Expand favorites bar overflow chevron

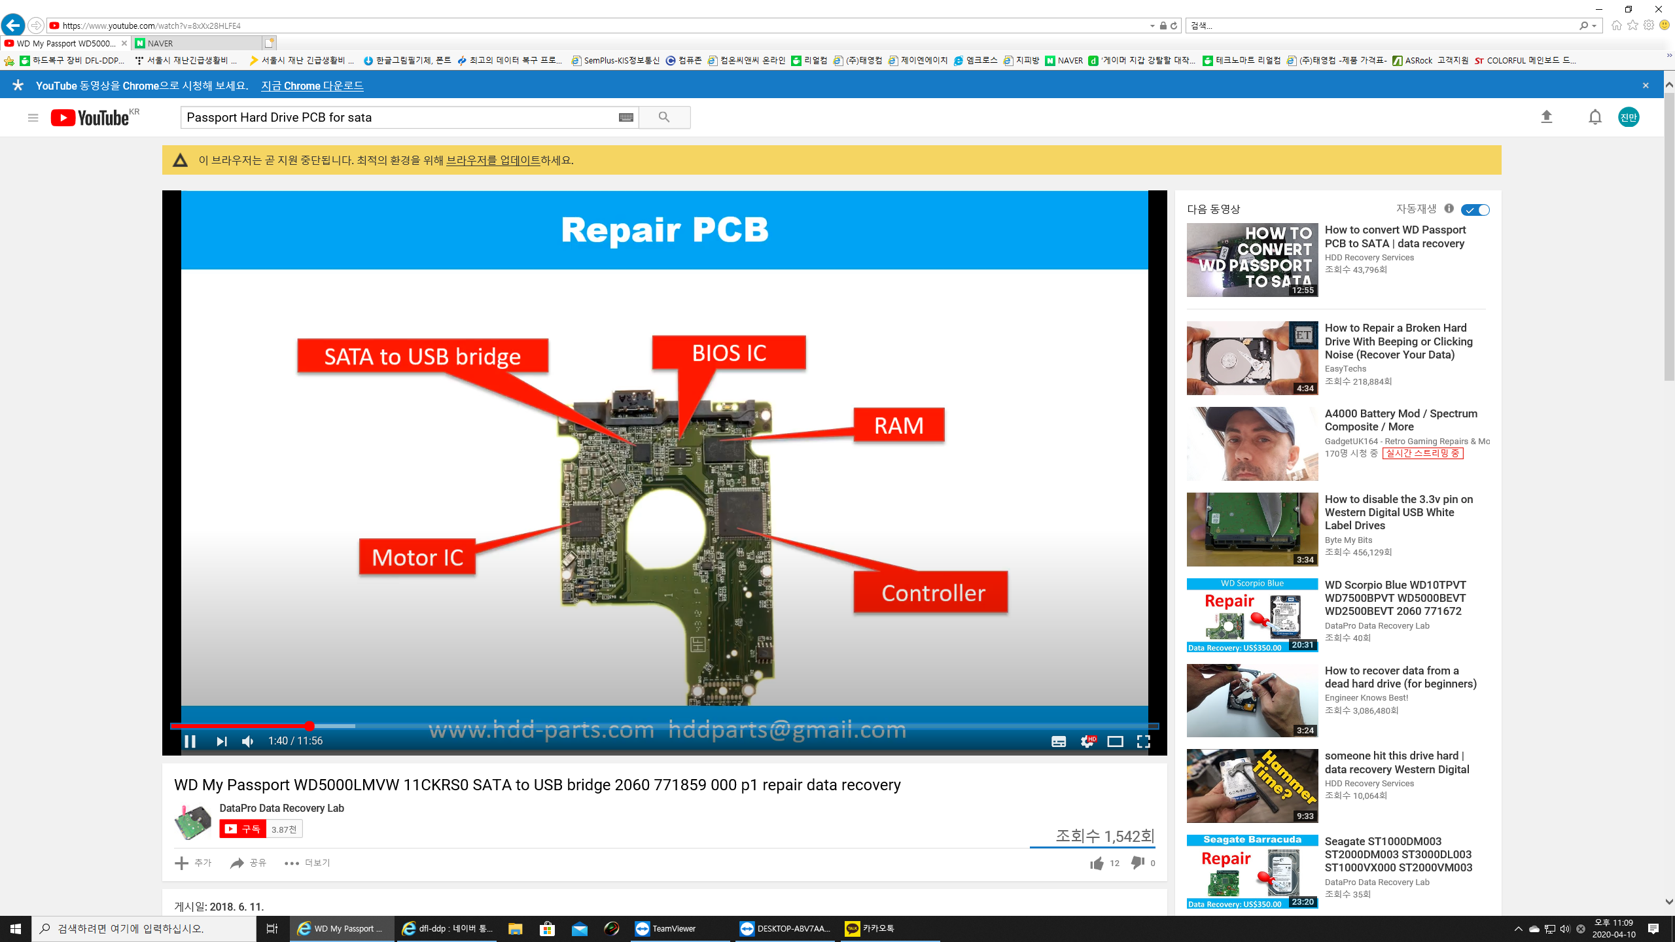pyautogui.click(x=1669, y=56)
